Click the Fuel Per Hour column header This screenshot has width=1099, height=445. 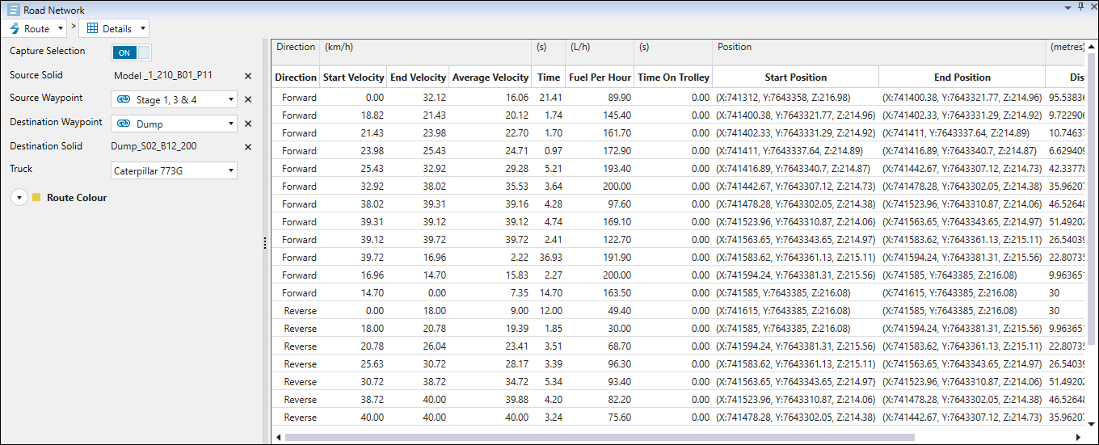coord(600,78)
